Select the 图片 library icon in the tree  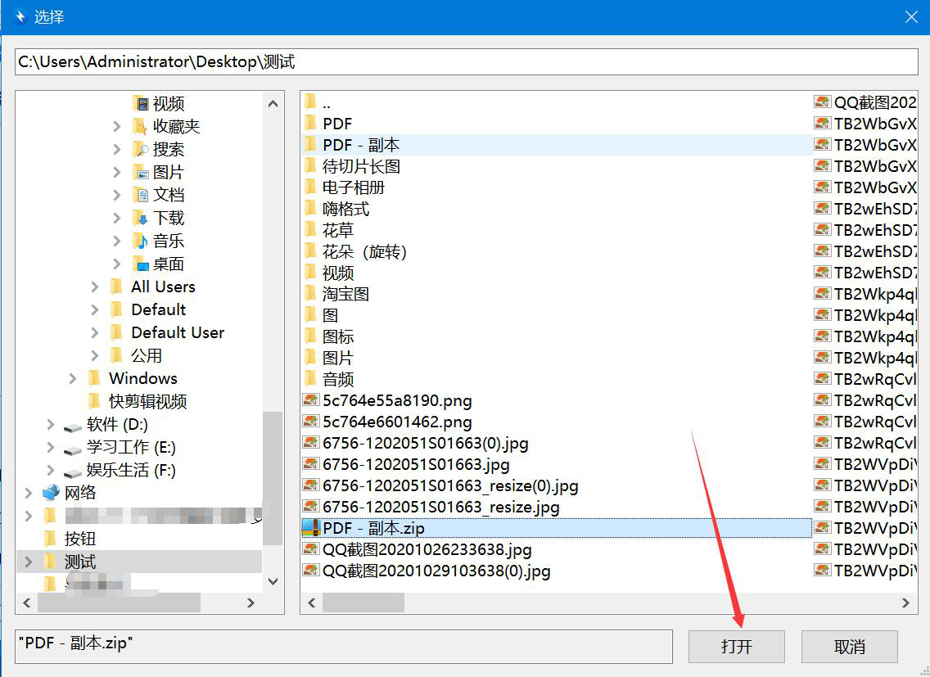pos(141,172)
